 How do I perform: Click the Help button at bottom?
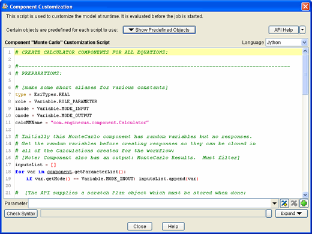(173, 226)
